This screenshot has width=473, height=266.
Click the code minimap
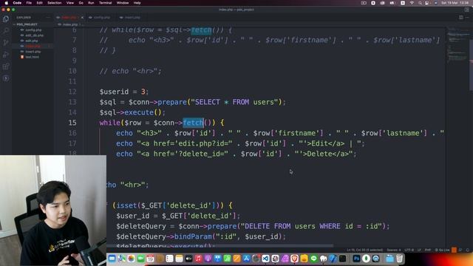point(457,45)
